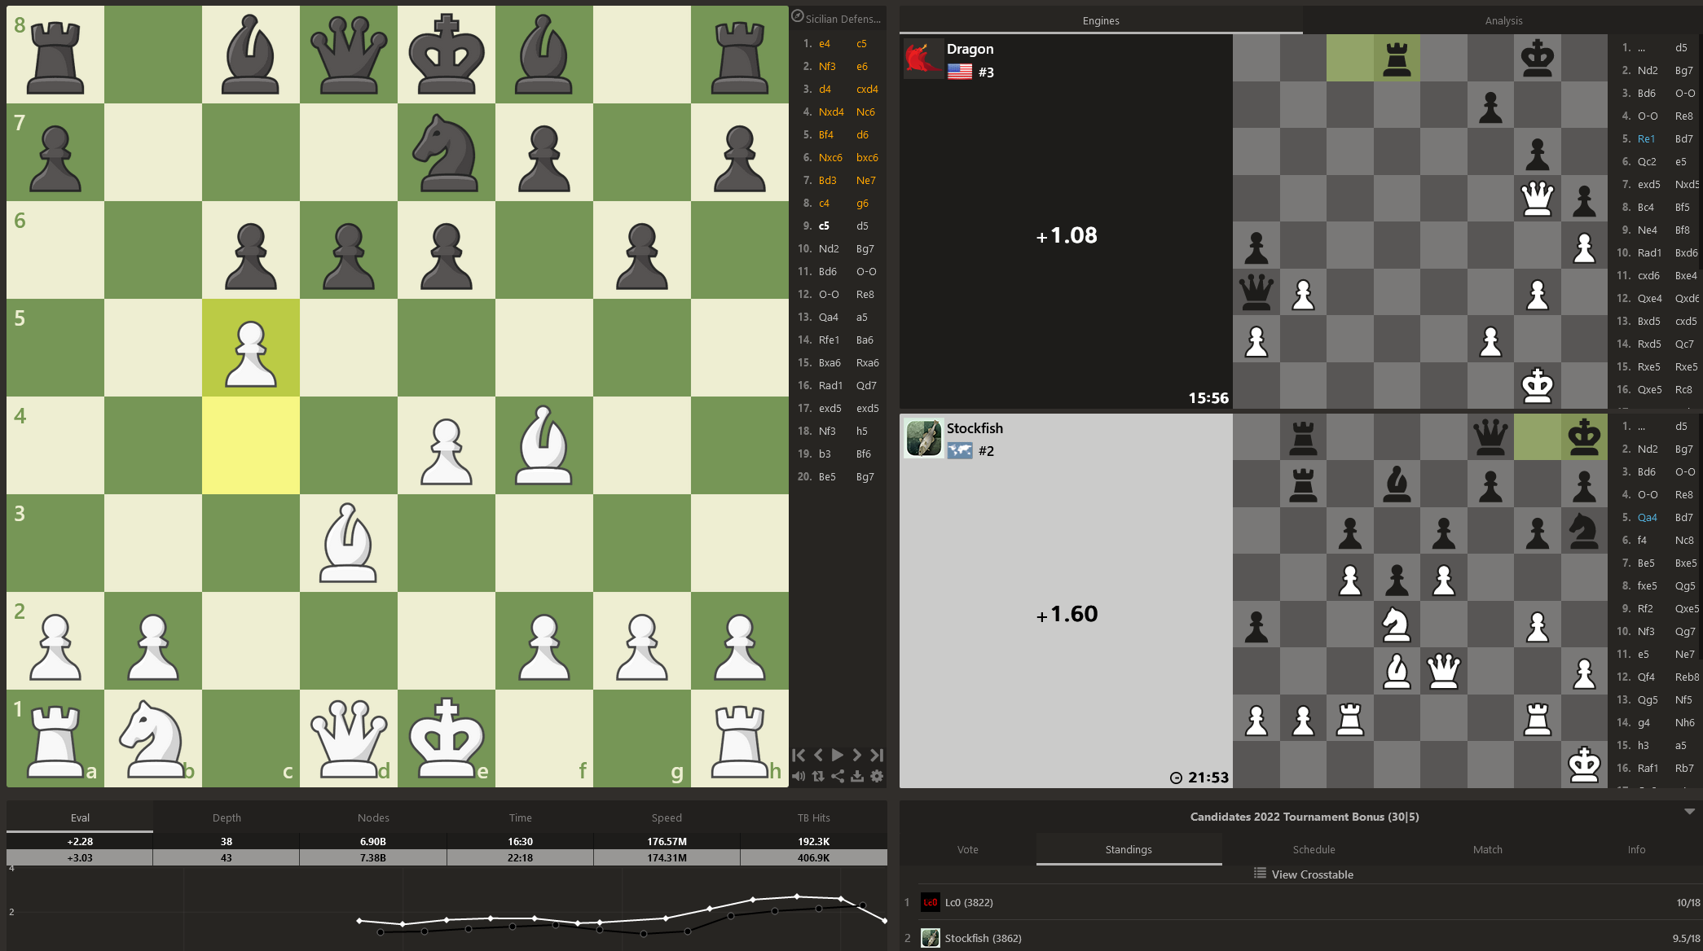
Task: Click the share game icon
Action: pyautogui.click(x=838, y=777)
